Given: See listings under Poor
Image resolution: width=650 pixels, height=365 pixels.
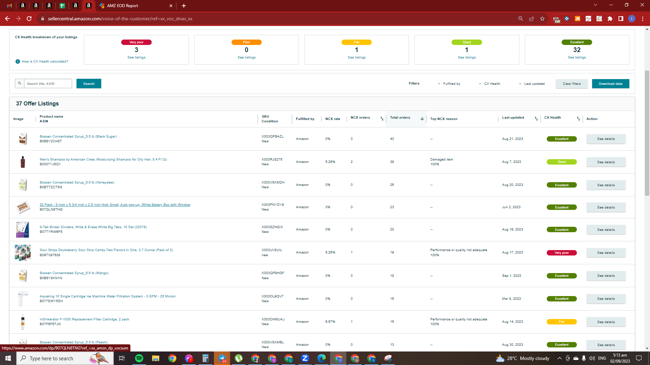Looking at the screenshot, I should [246, 57].
